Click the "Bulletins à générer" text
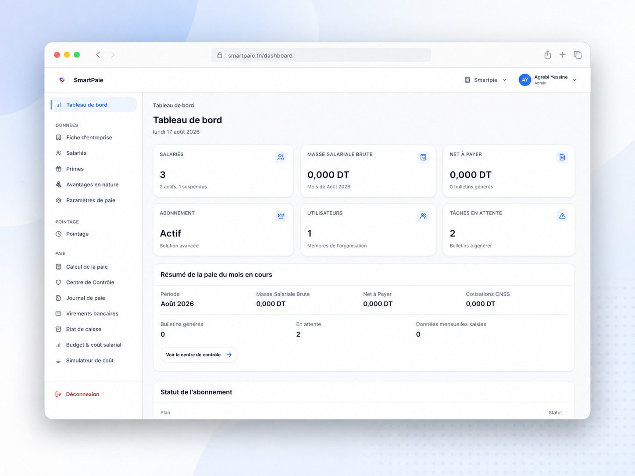 (471, 246)
